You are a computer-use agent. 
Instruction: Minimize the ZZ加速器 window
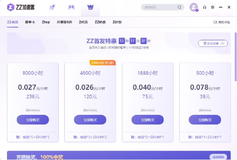pos(221,7)
